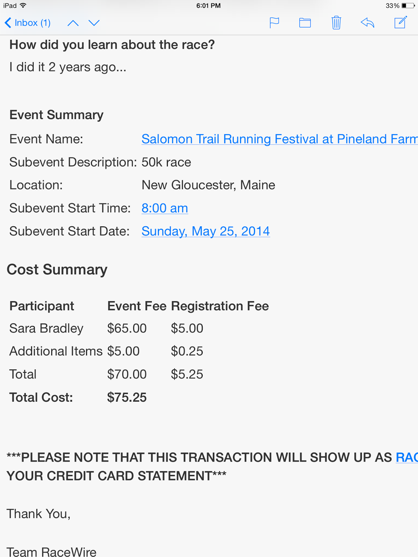Flag this email message
Viewport: 418px width, 557px height.
click(x=274, y=23)
